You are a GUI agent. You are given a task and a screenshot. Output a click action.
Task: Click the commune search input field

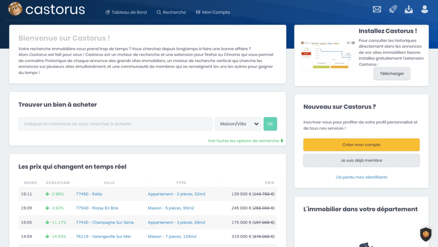pyautogui.click(x=115, y=124)
